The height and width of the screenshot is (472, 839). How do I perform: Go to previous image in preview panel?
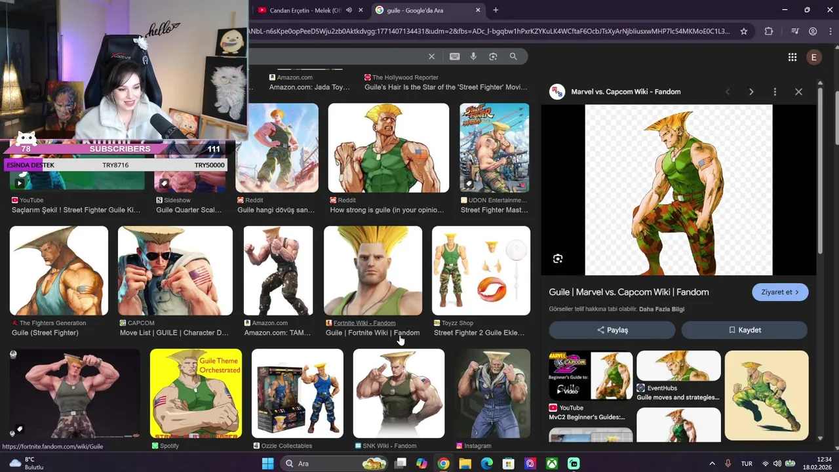pos(728,92)
